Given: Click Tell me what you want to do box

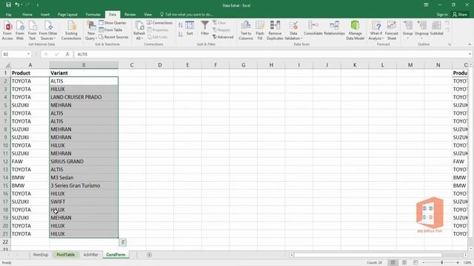Looking at the screenshot, I should click(186, 15).
